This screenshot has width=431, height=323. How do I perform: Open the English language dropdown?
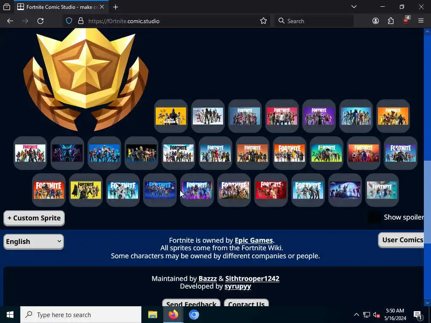point(34,242)
